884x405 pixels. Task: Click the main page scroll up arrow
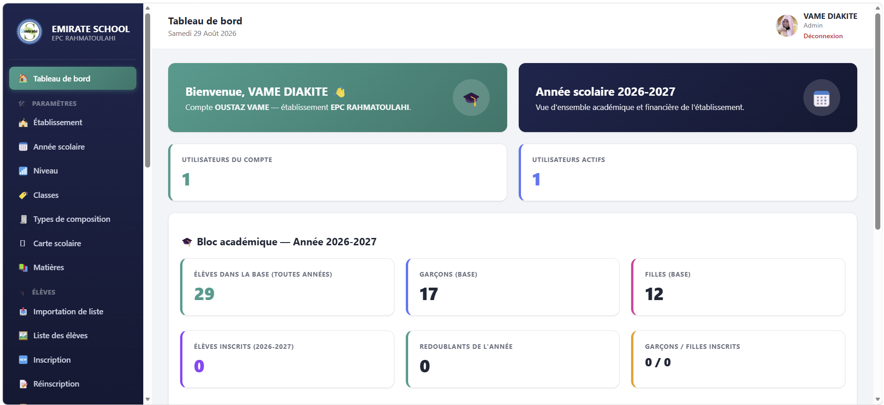coord(878,8)
